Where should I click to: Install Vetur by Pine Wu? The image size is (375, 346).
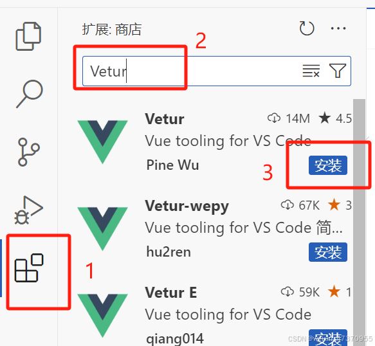(328, 165)
